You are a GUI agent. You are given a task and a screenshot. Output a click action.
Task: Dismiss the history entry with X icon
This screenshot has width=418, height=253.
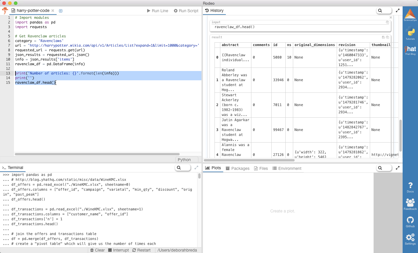point(391,17)
